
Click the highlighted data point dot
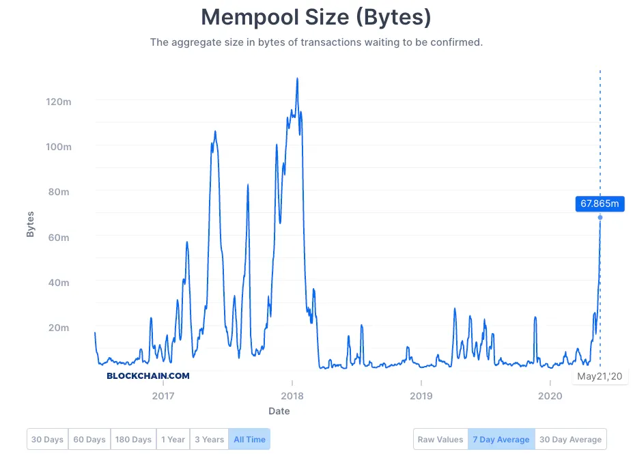coord(600,217)
